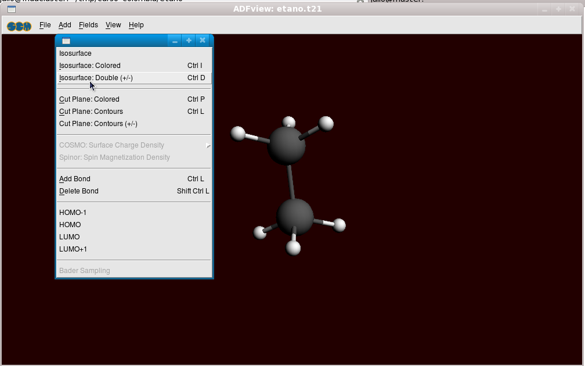The height and width of the screenshot is (366, 585).
Task: Click the Add Bond entry
Action: (75, 179)
